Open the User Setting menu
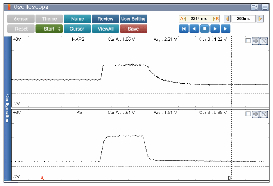 (133, 19)
